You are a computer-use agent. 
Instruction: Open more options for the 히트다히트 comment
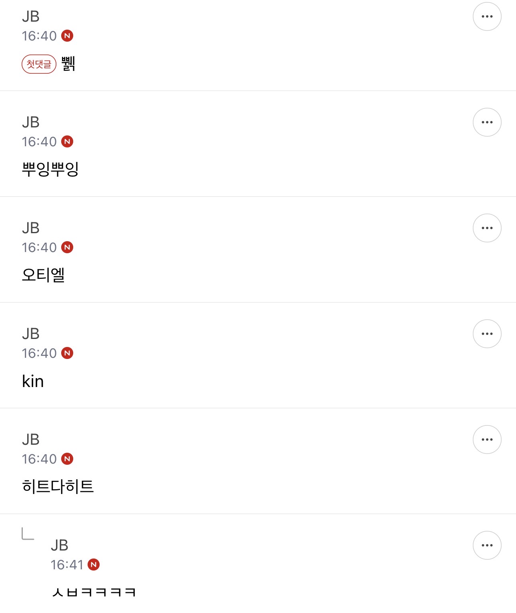pos(487,440)
